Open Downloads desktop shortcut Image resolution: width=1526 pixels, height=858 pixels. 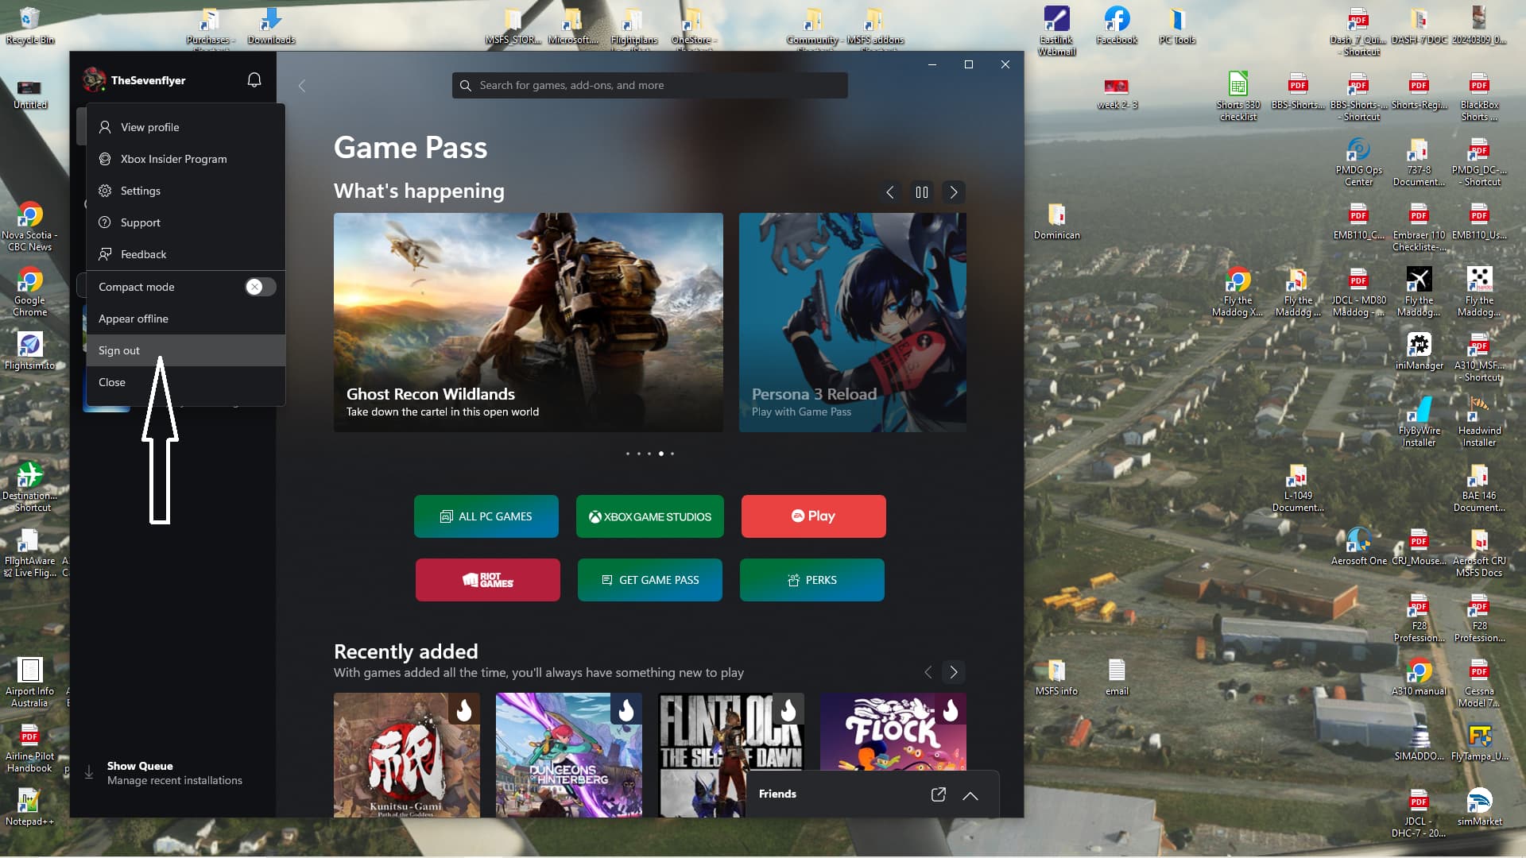pos(271,25)
